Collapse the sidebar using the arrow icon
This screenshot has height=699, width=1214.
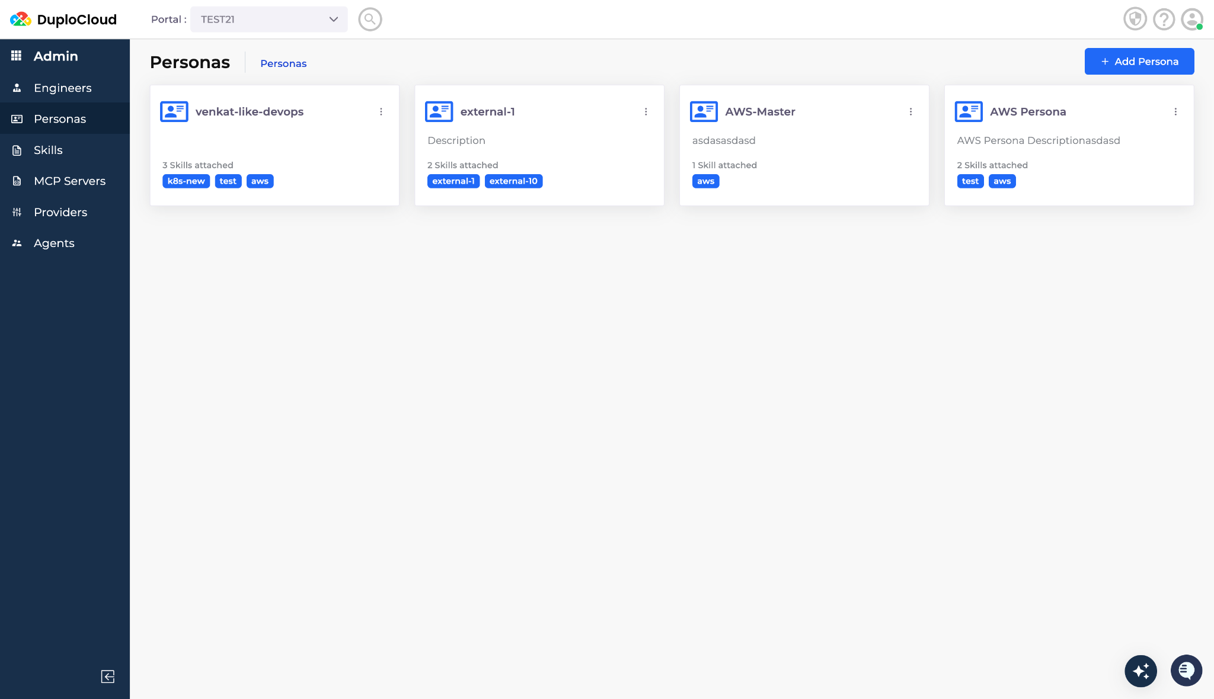[x=108, y=676]
